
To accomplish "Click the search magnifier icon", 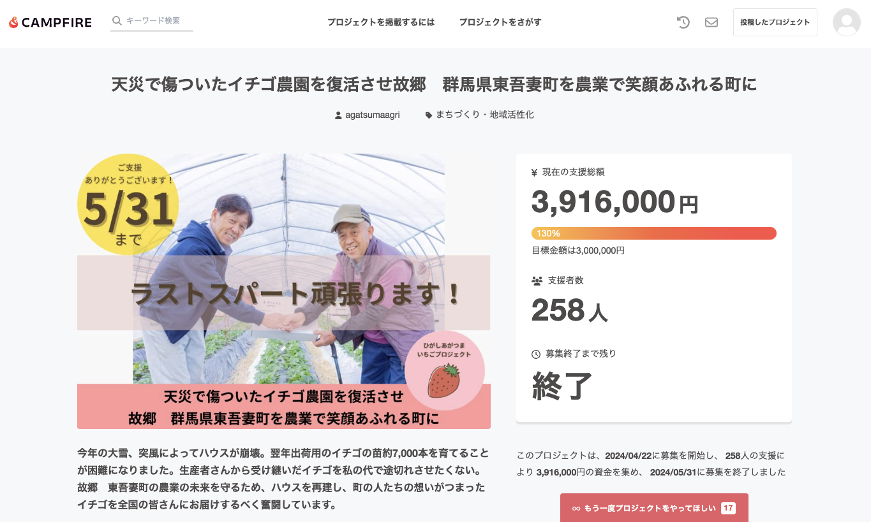I will pyautogui.click(x=117, y=20).
